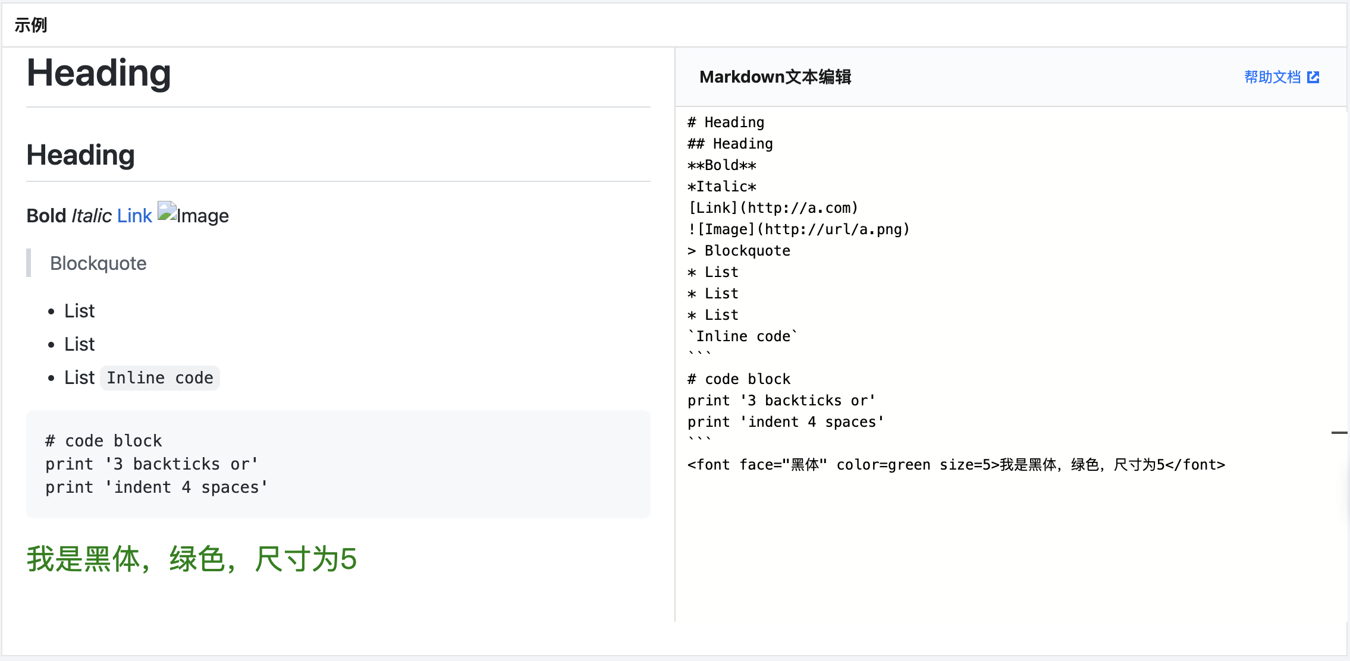Follow the blue Link in preview
Viewport: 1350px width, 661px height.
click(134, 215)
